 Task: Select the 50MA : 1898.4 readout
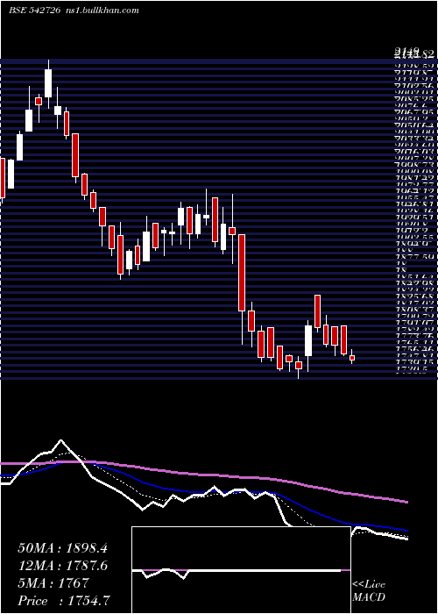pyautogui.click(x=62, y=548)
